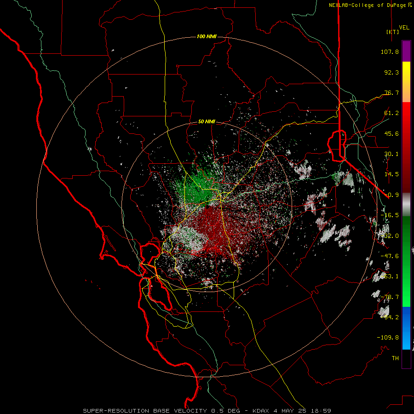Click the "100 NMI" range ring label
This screenshot has width=414, height=414.
207,36
